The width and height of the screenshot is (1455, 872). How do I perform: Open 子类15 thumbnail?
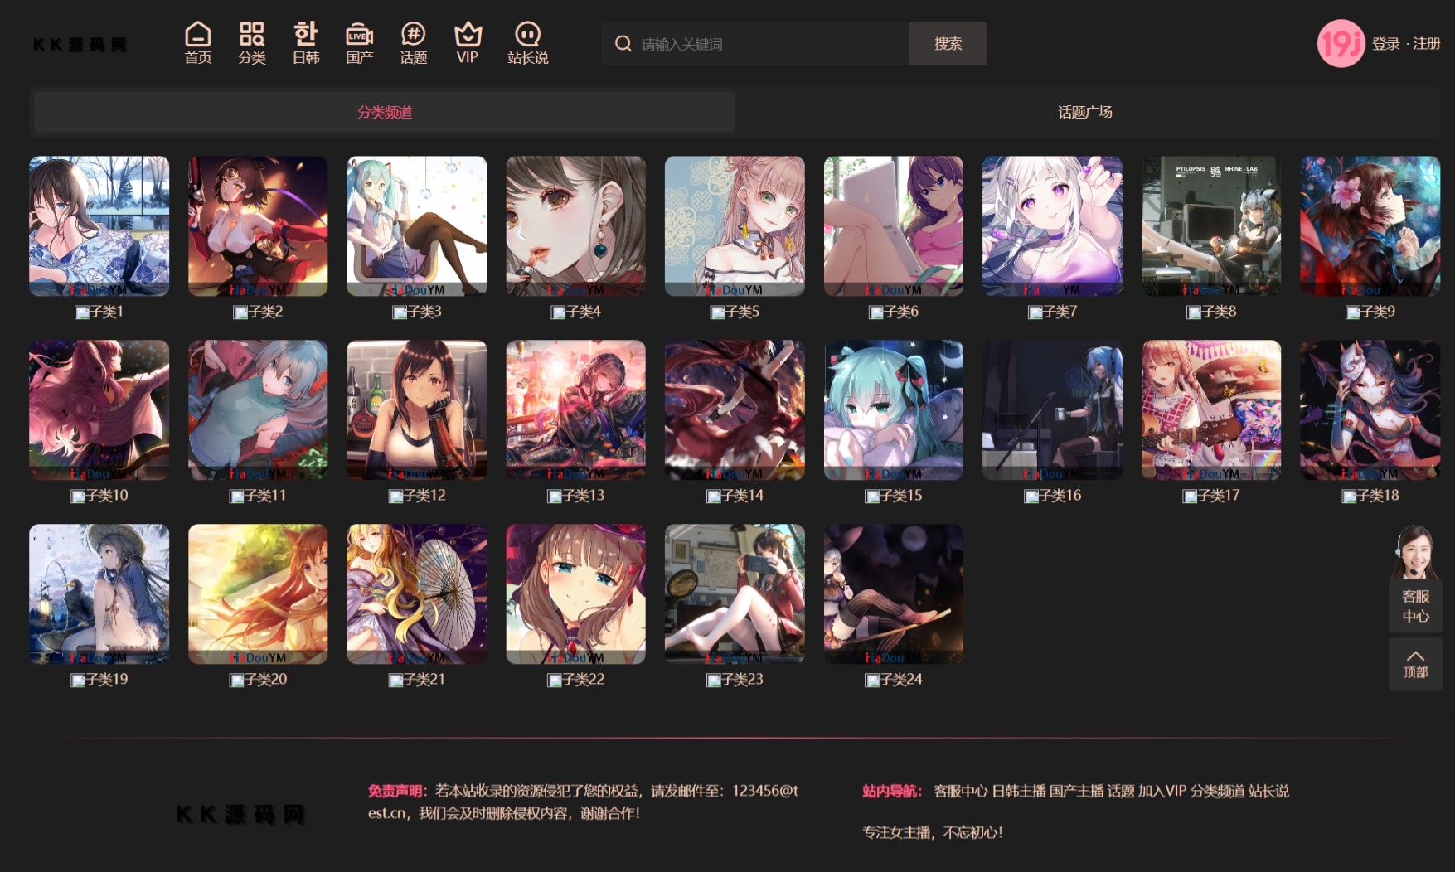coord(894,410)
